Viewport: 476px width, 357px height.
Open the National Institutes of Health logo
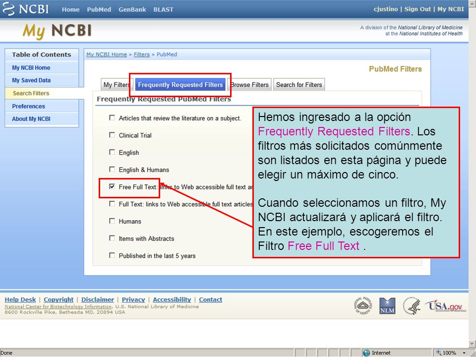pos(363,306)
